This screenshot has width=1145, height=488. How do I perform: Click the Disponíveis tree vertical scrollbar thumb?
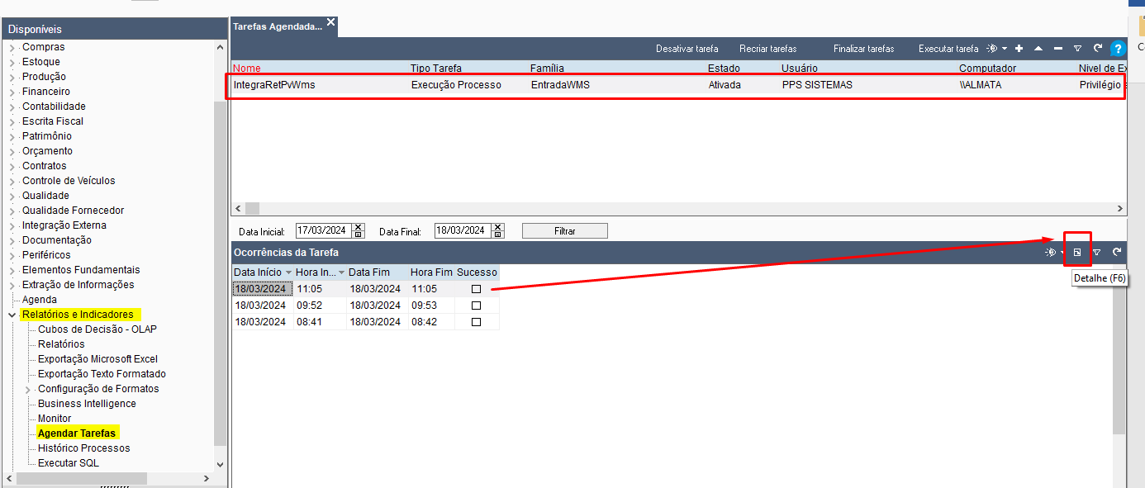pyautogui.click(x=220, y=272)
